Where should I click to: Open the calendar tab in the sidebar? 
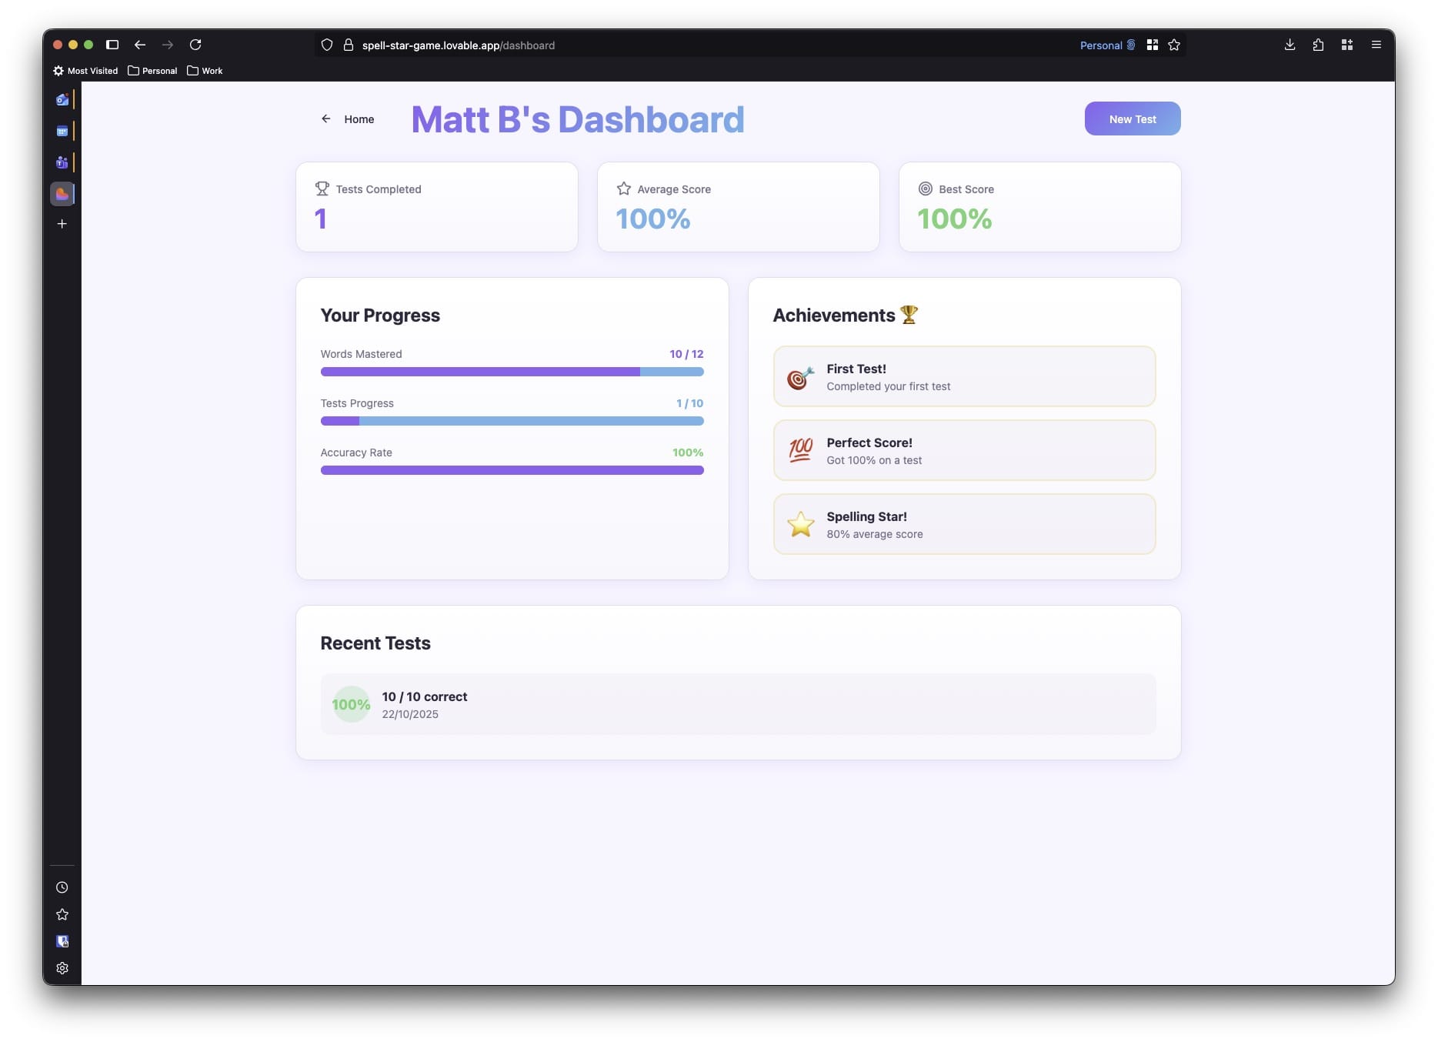pos(62,132)
